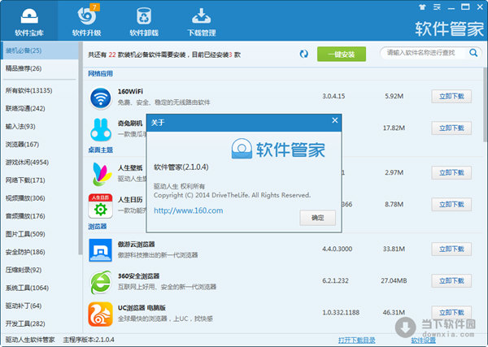Image resolution: width=488 pixels, height=347 pixels.
Task: Open the main menu icon in title bar
Action: point(437,7)
